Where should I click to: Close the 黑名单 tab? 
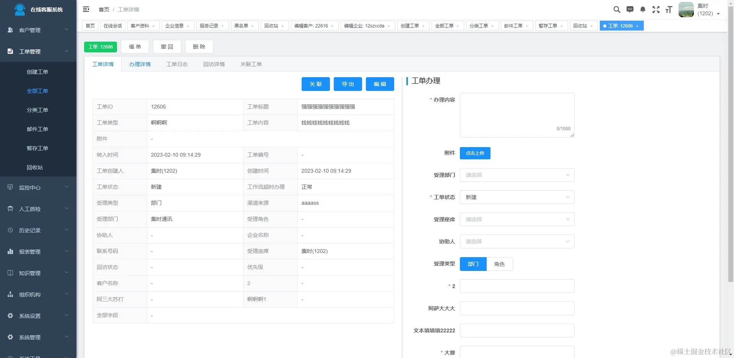[x=252, y=26]
